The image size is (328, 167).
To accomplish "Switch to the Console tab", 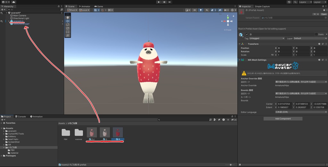I will tap(20, 117).
